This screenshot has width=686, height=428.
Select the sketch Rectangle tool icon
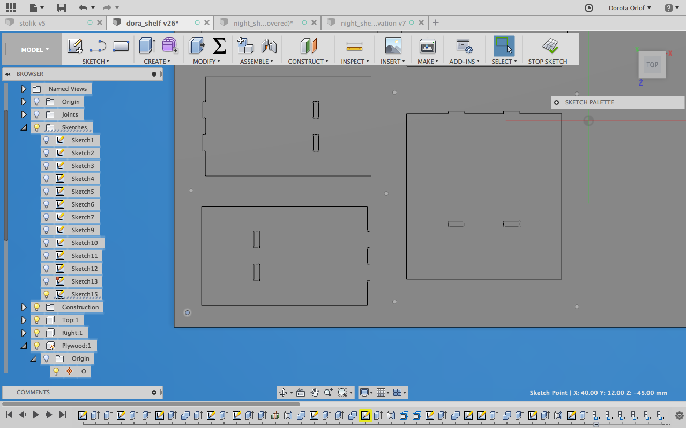[121, 46]
